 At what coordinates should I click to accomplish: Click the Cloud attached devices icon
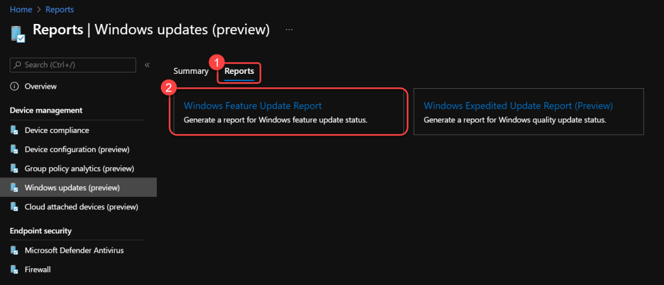pyautogui.click(x=14, y=207)
